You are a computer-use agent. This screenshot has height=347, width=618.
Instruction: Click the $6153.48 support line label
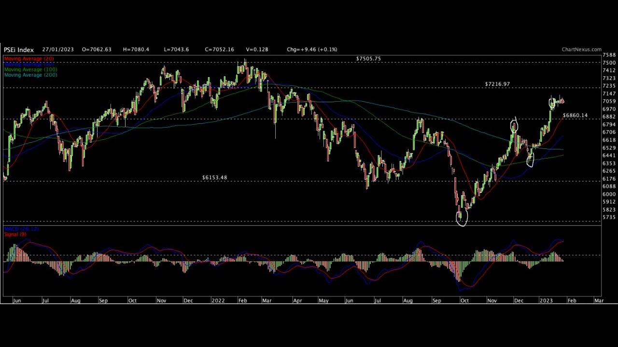(x=214, y=178)
